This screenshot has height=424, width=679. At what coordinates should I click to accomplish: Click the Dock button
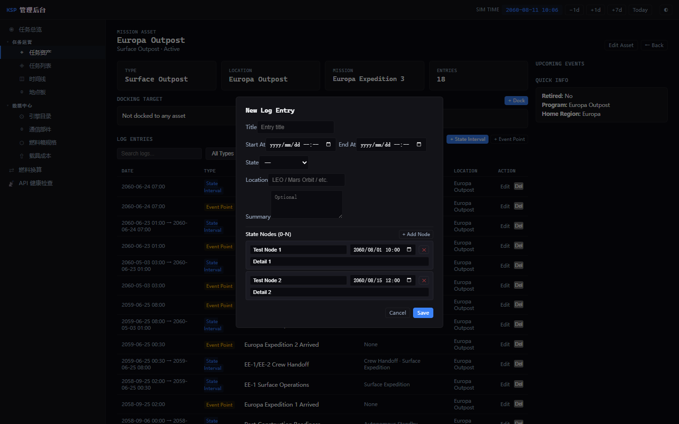(516, 100)
